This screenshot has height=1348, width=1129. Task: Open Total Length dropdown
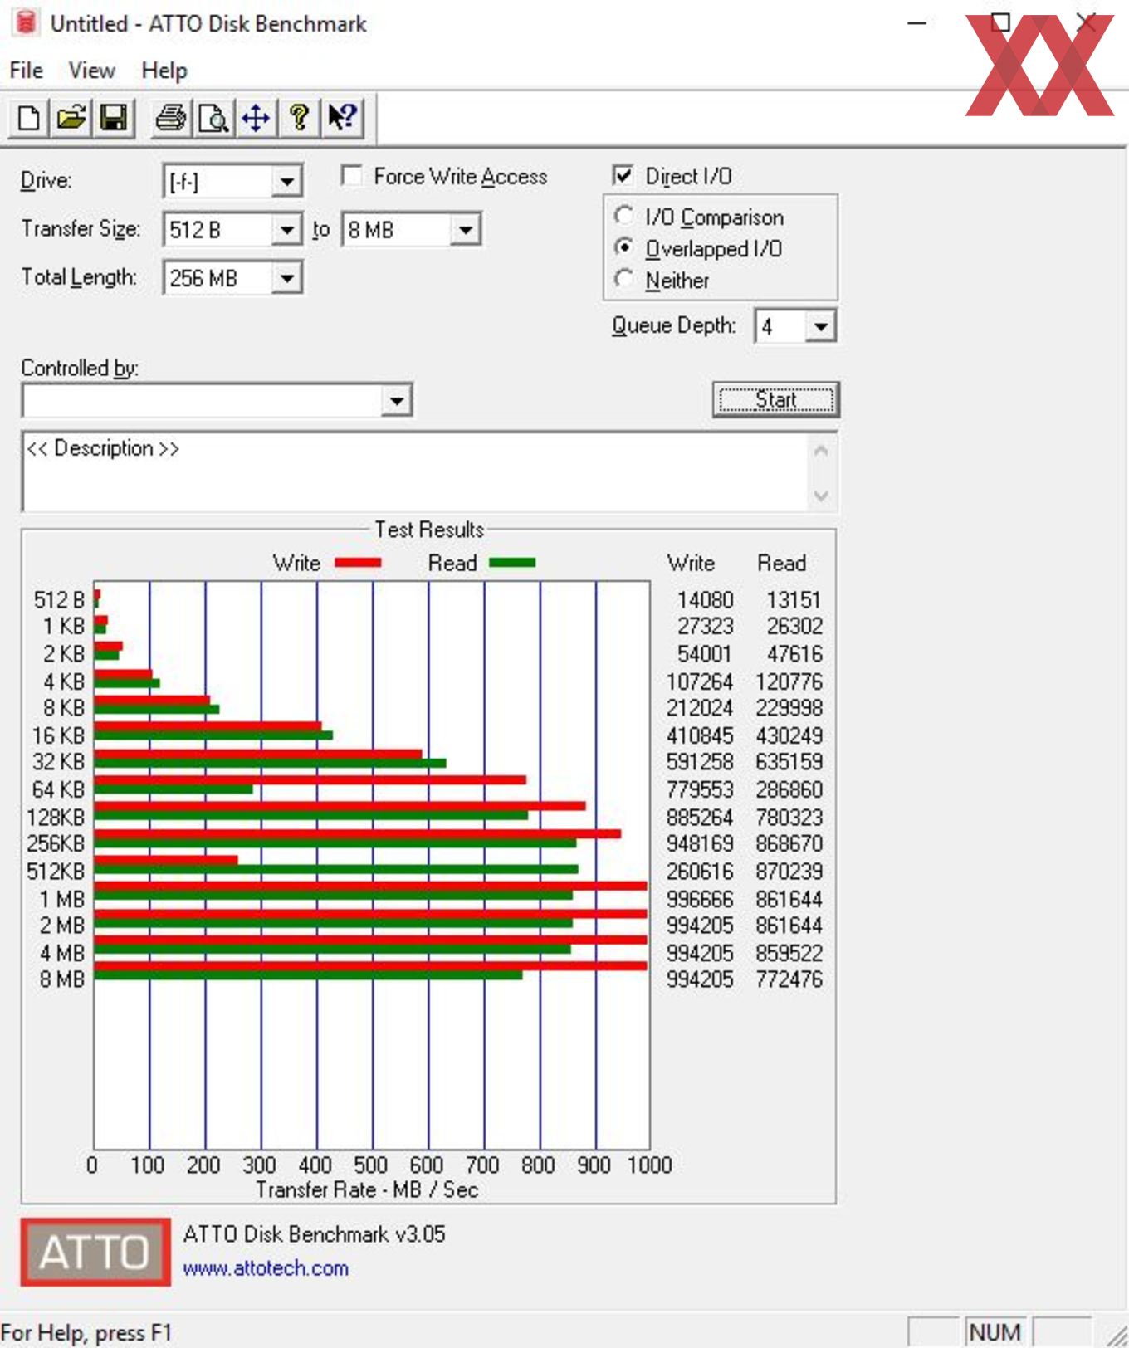(286, 277)
